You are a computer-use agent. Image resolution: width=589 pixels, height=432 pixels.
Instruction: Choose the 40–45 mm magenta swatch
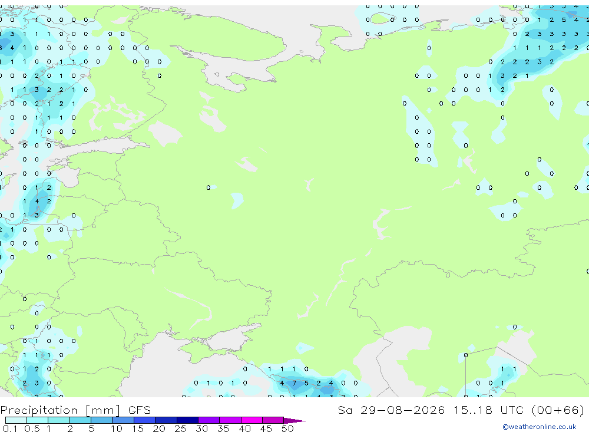pyautogui.click(x=252, y=420)
